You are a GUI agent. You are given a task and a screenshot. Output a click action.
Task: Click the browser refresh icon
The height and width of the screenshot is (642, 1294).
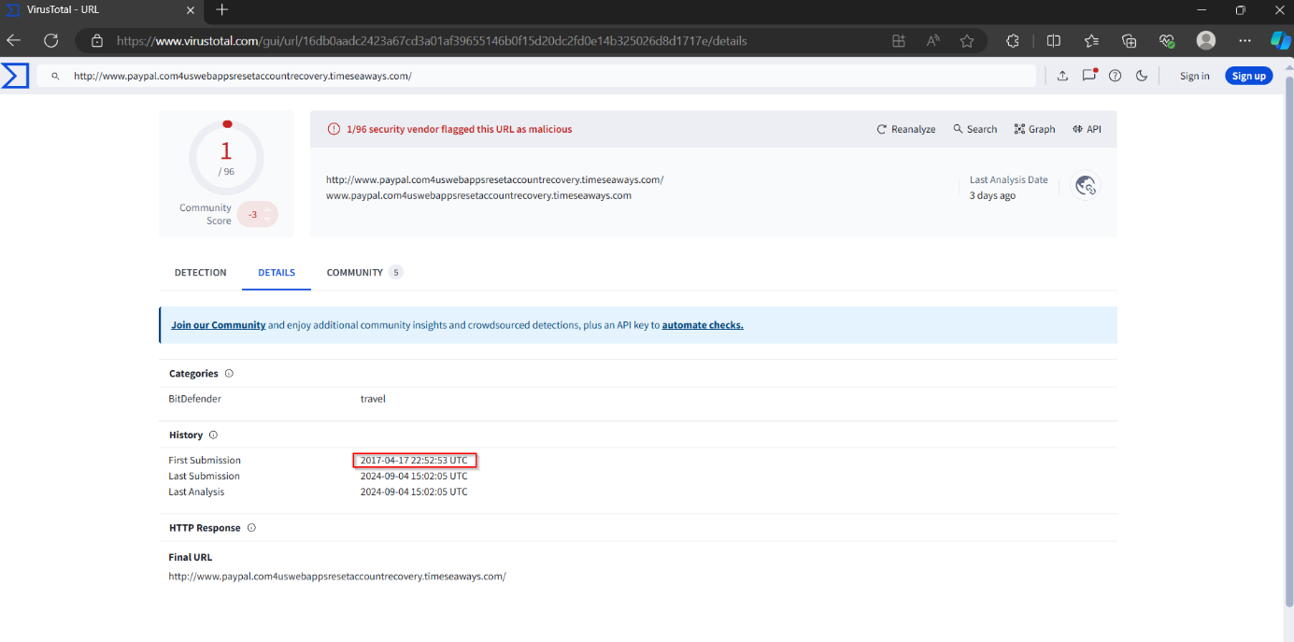(51, 41)
